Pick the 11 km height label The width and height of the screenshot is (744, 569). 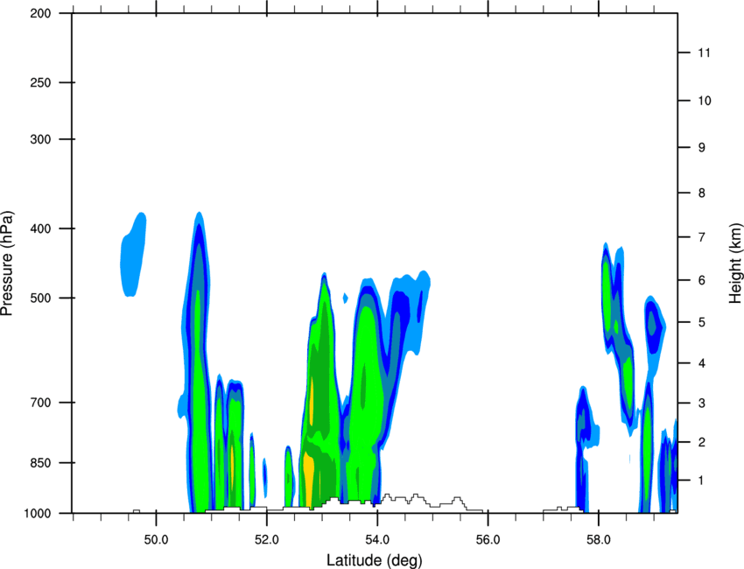point(705,53)
